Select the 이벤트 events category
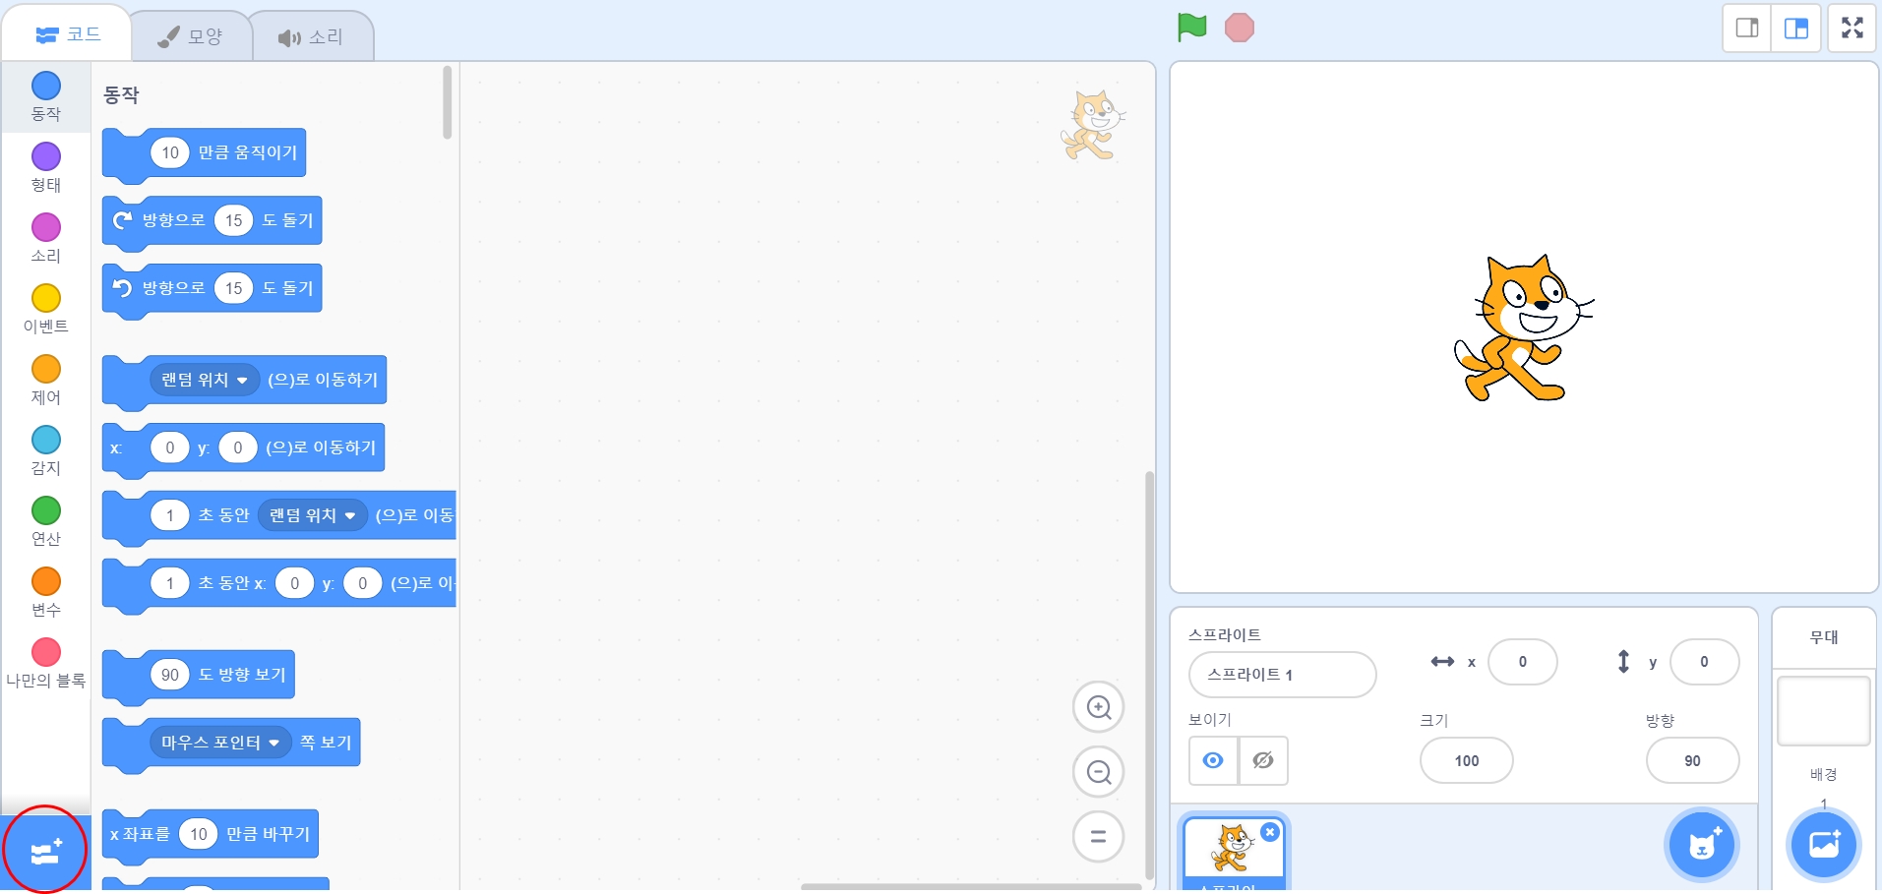 (46, 309)
